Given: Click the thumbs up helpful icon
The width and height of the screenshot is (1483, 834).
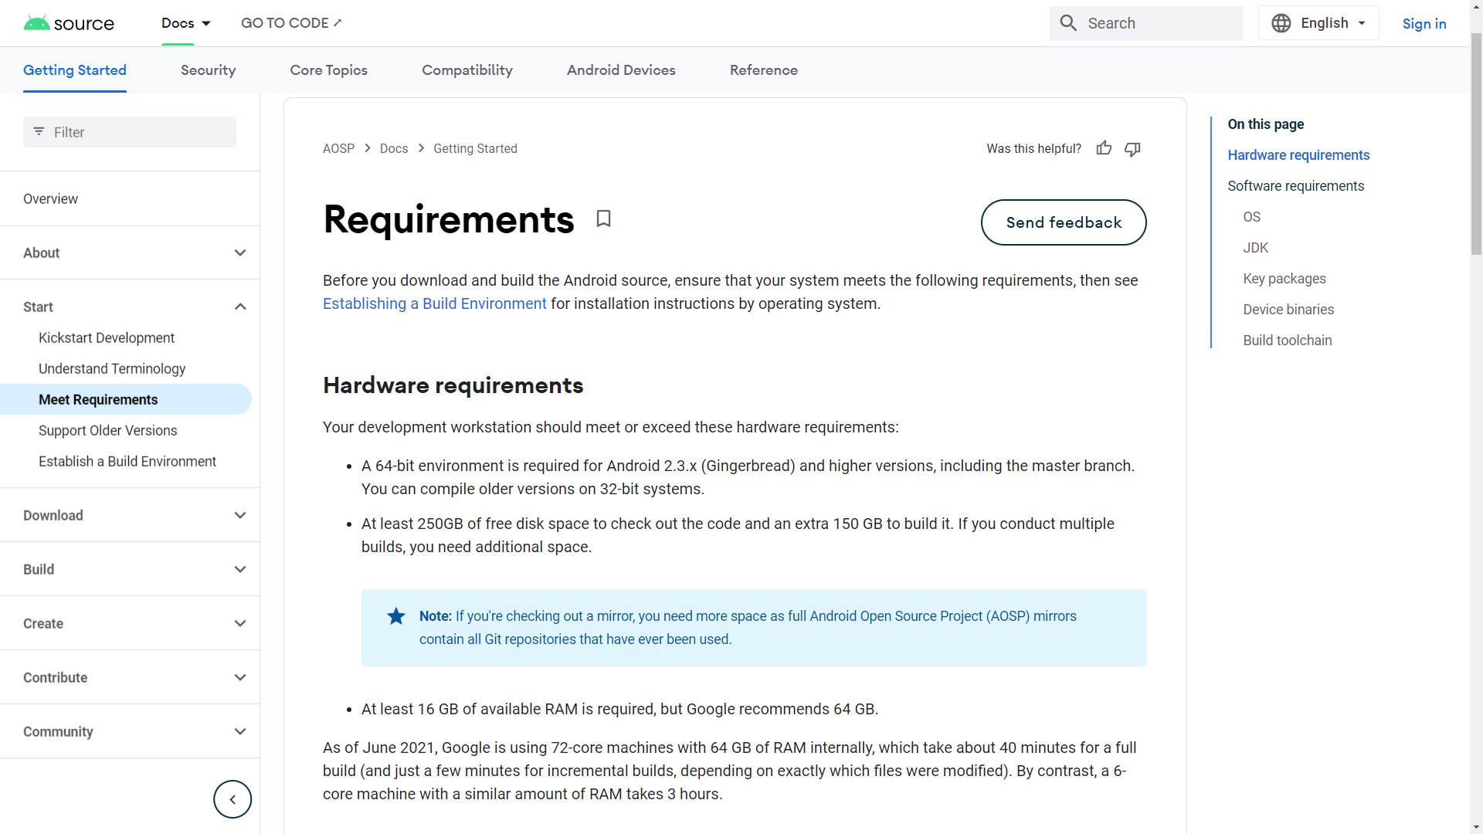Looking at the screenshot, I should pos(1104,147).
